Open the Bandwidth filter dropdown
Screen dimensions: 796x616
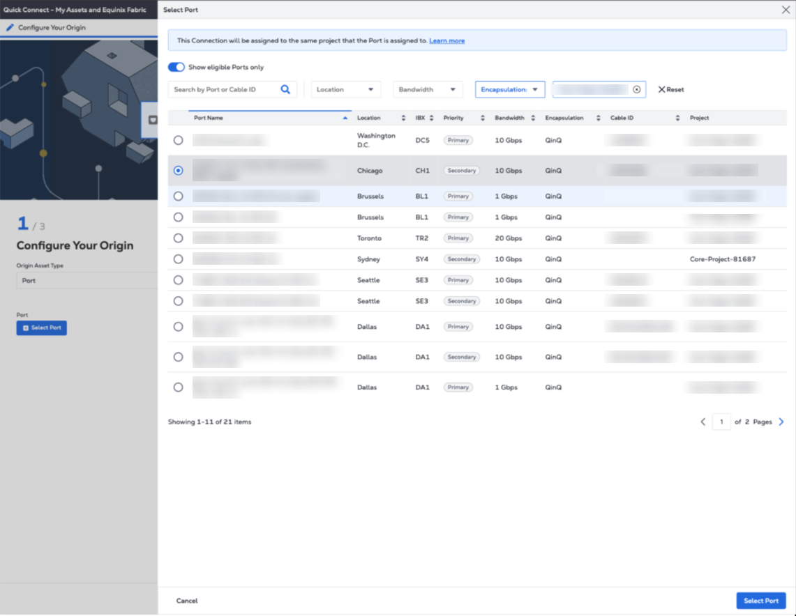click(x=428, y=90)
